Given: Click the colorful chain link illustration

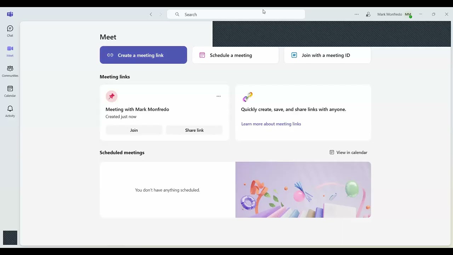Looking at the screenshot, I should point(247,96).
